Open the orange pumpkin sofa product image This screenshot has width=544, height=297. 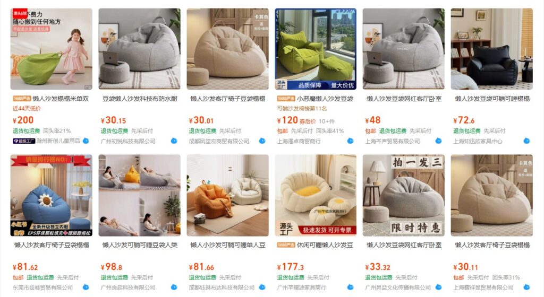227,195
